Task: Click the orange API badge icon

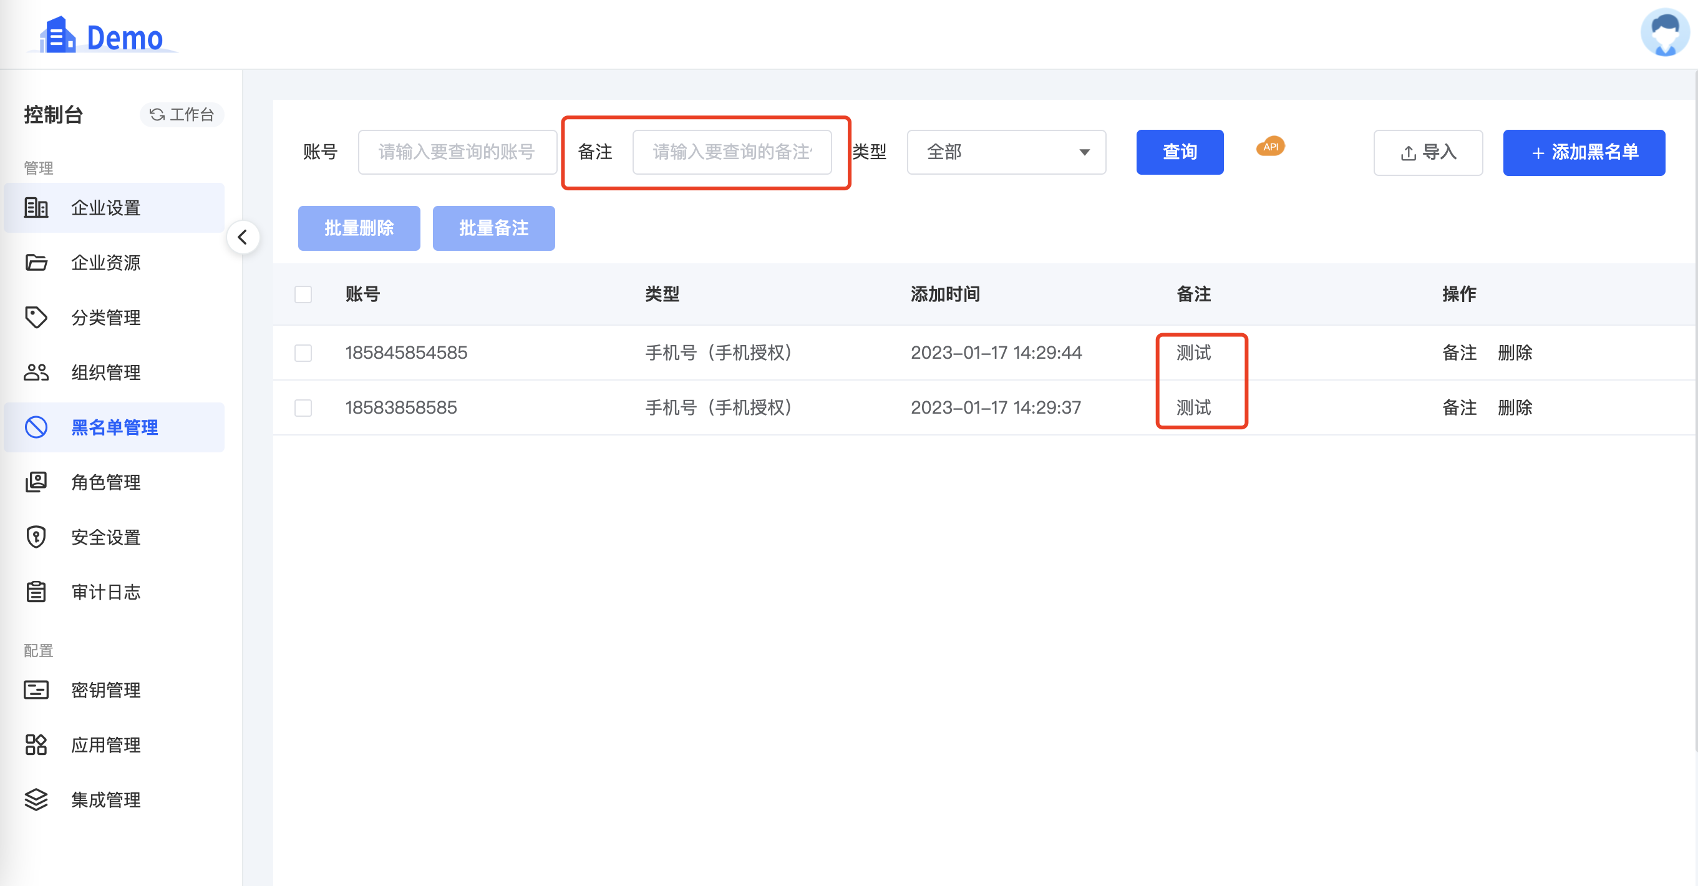Action: tap(1269, 147)
